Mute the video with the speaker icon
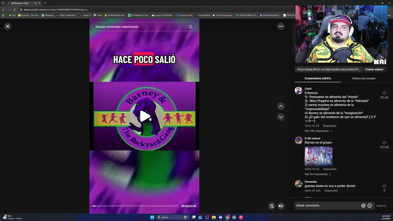 click(281, 206)
